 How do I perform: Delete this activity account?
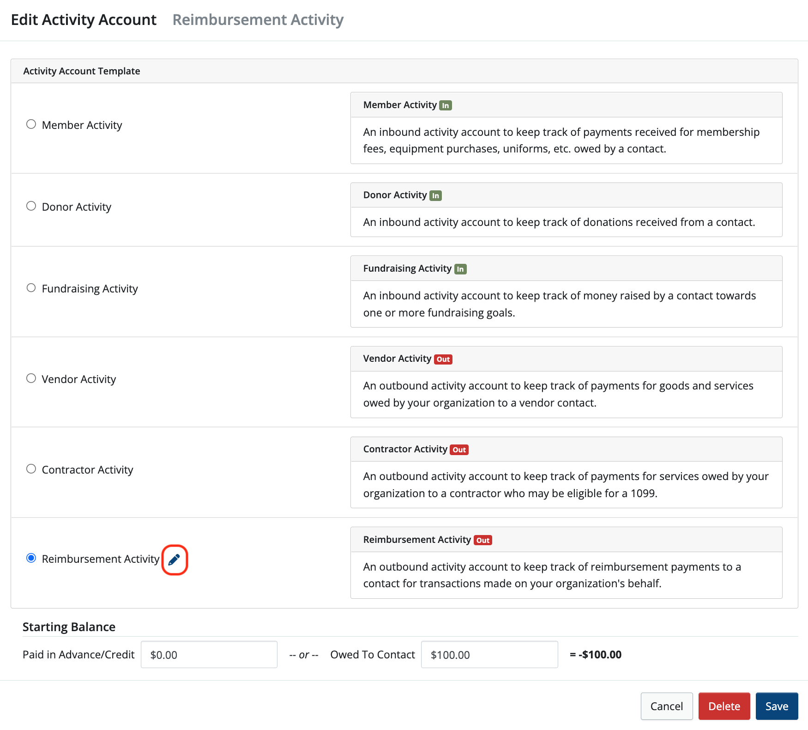[724, 706]
